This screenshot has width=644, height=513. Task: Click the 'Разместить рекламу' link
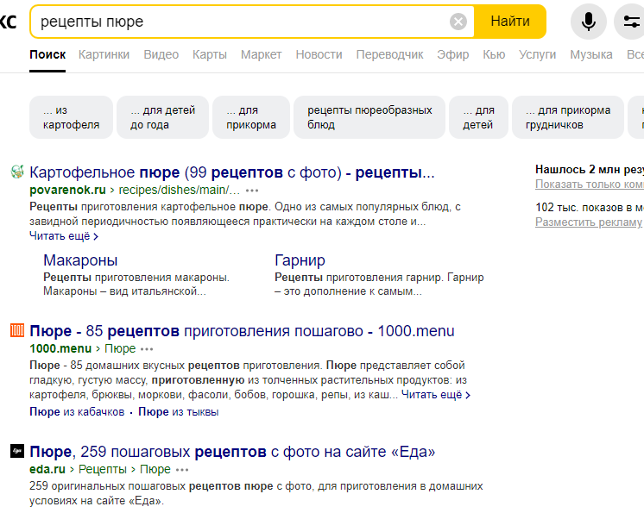click(588, 222)
